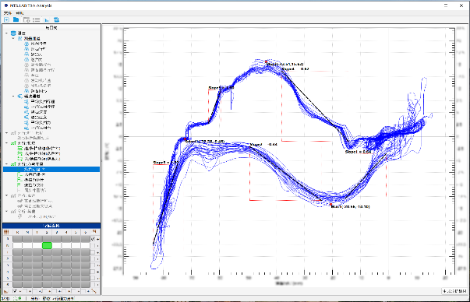
Task: Uncheck the checked box beneath the first plate column
Action: (x=16, y=291)
